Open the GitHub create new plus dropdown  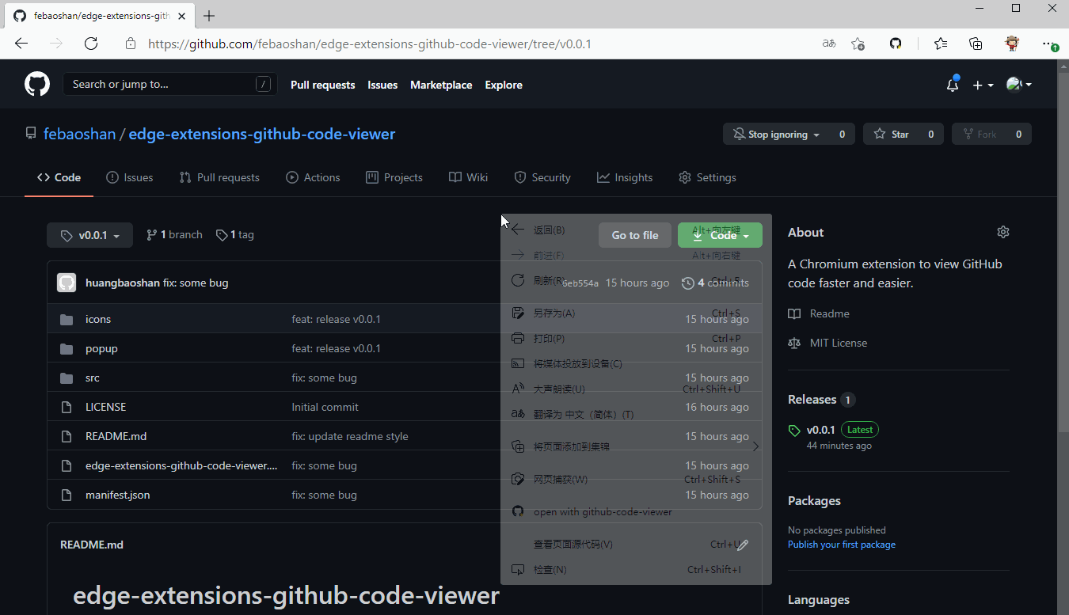[983, 85]
